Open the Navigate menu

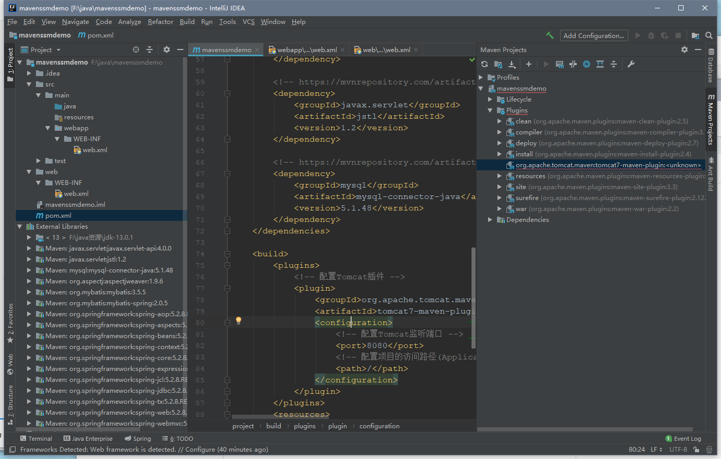[x=76, y=22]
